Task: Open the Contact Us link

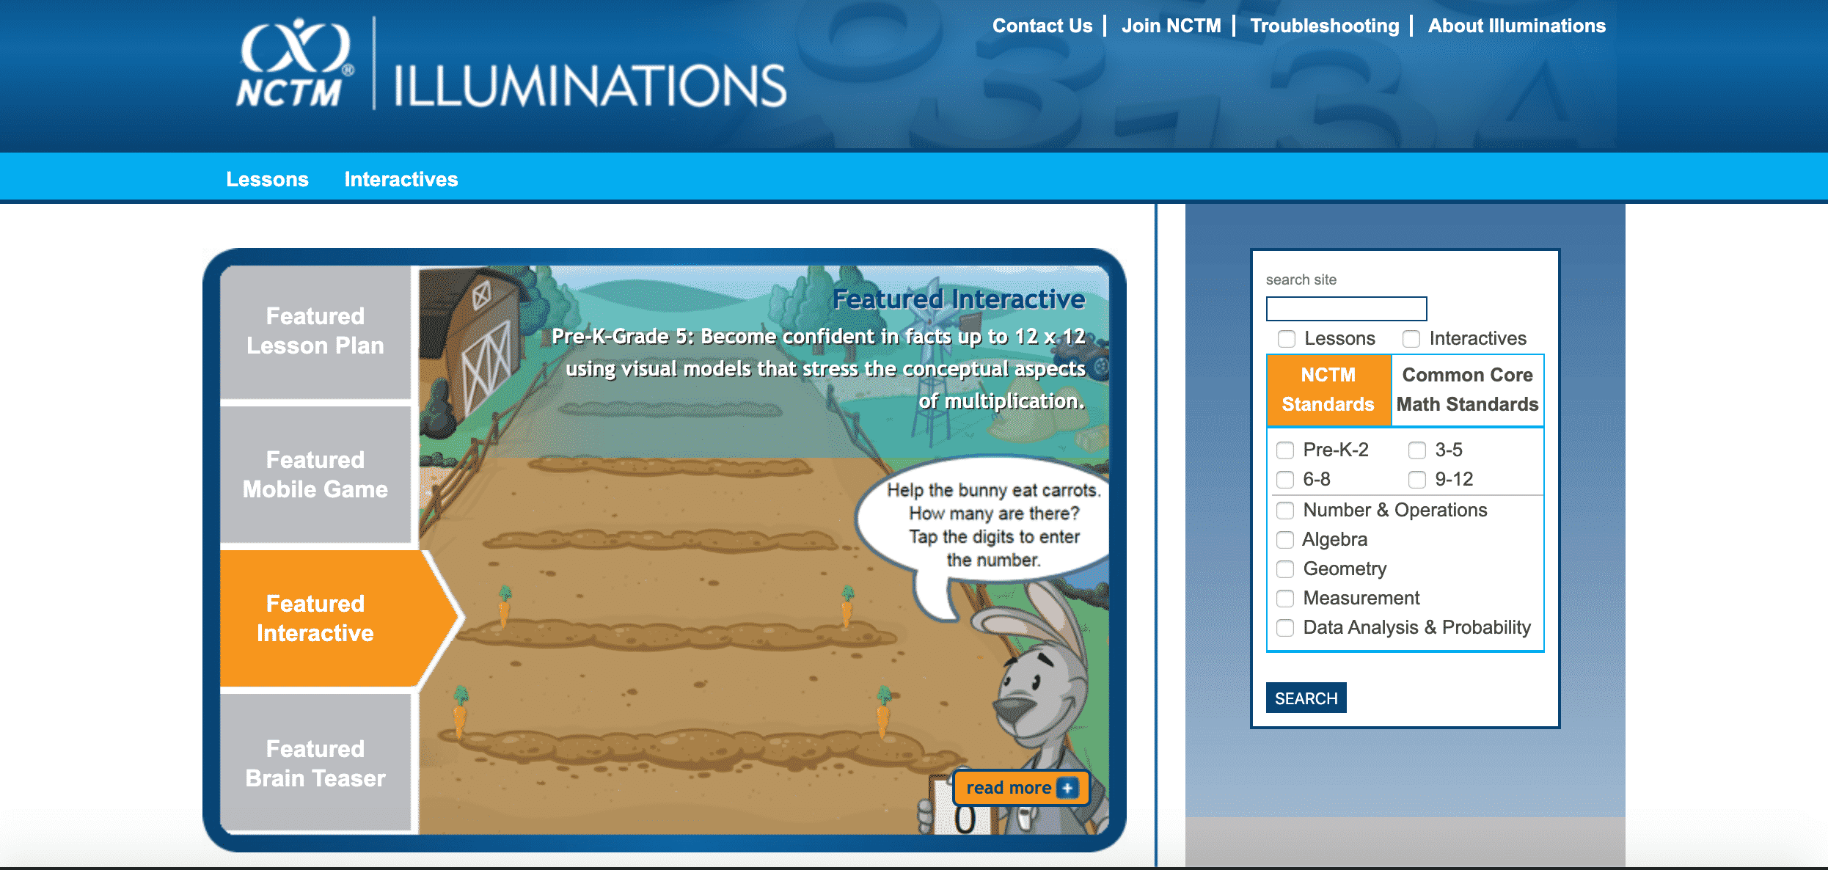Action: [1042, 26]
